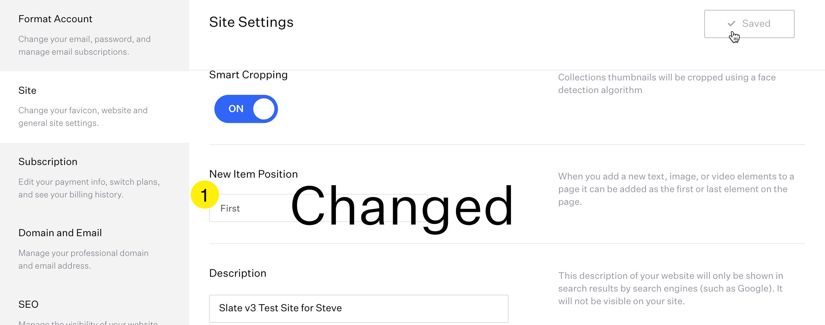Click the Description section label
This screenshot has height=325, width=825.
pyautogui.click(x=238, y=273)
